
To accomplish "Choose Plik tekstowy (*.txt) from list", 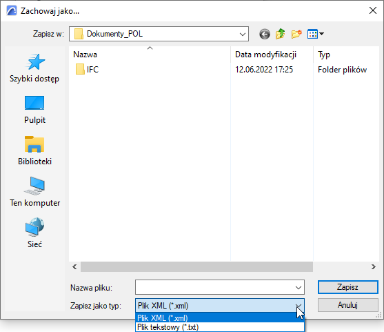I will pyautogui.click(x=220, y=327).
